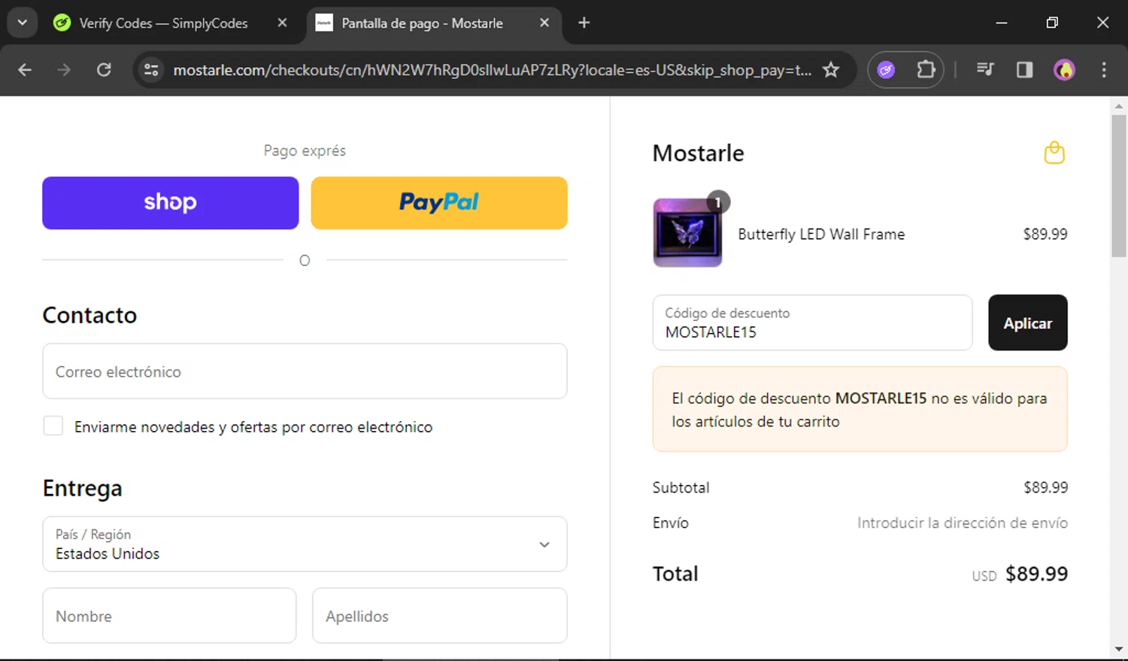
Task: Open the purple SimplyCodes extension icon
Action: [887, 70]
